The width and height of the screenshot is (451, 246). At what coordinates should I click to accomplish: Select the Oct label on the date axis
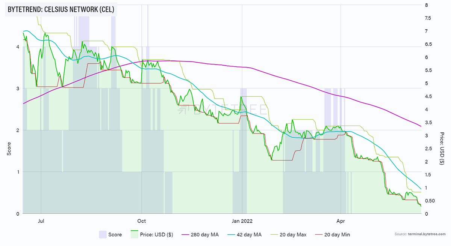click(x=141, y=220)
